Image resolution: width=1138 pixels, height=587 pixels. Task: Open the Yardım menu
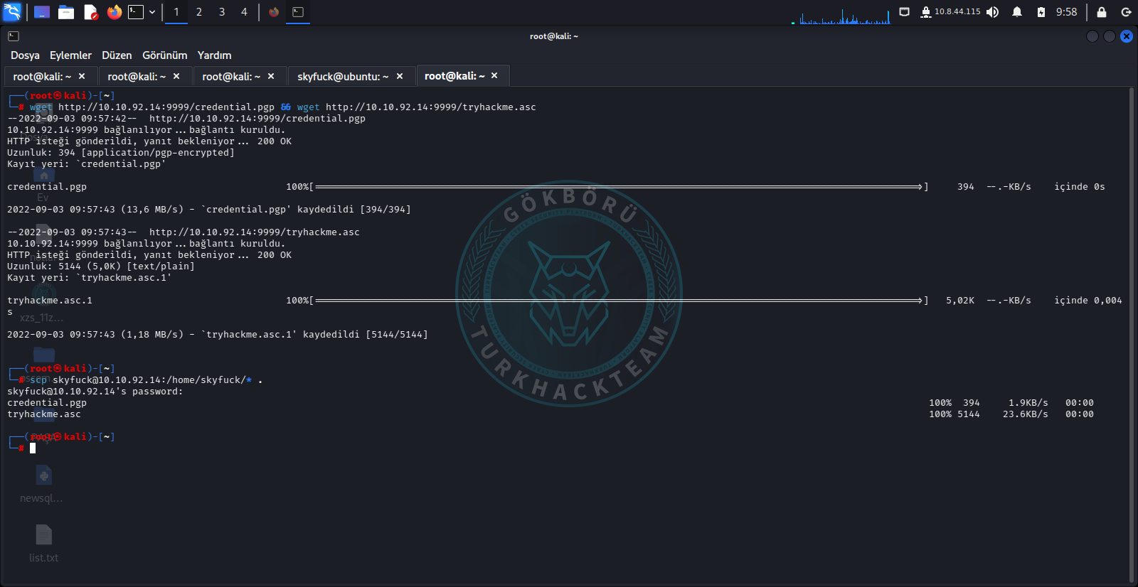(x=214, y=55)
